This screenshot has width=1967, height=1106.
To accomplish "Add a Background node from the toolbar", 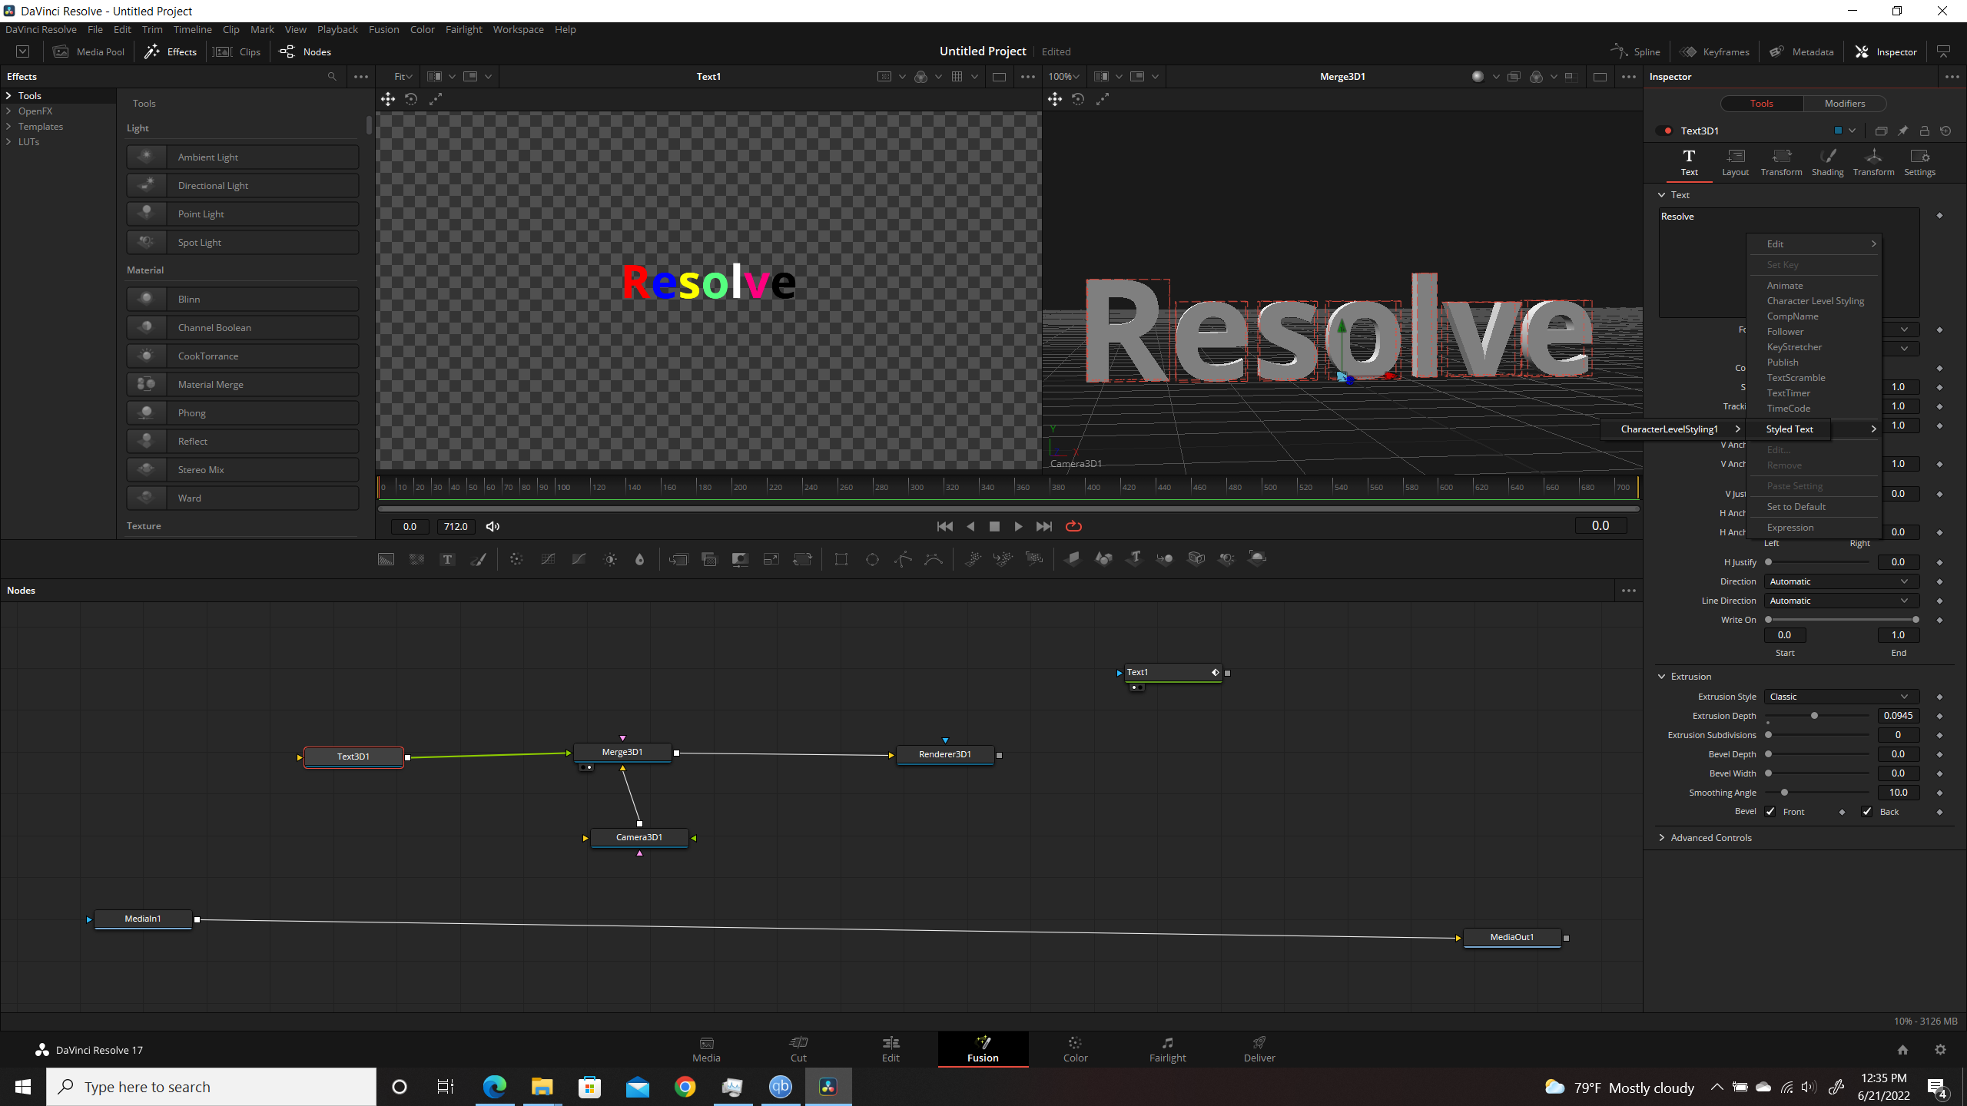I will point(386,559).
